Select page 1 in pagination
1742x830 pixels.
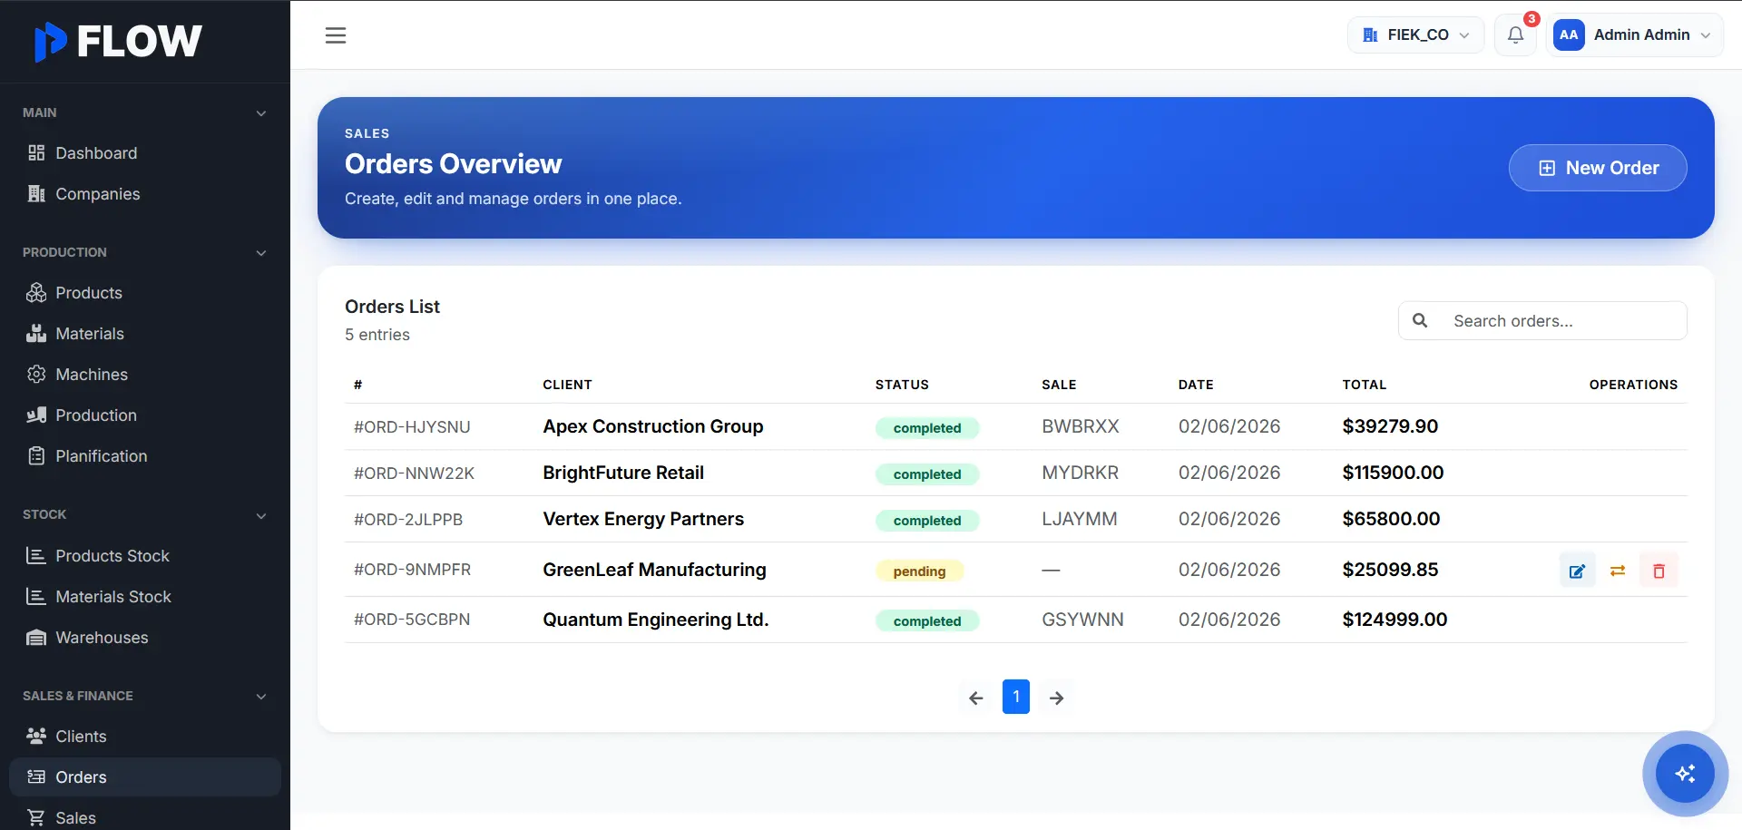(1016, 697)
